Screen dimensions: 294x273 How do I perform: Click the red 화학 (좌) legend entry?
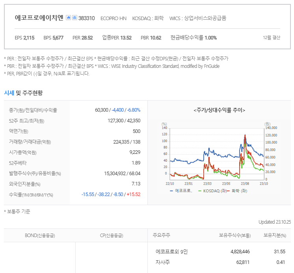[237, 191]
